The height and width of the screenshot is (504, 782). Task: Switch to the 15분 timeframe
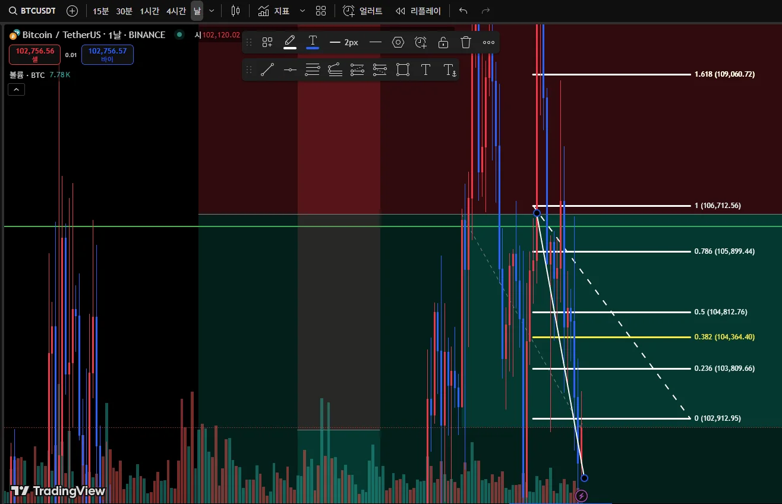101,11
